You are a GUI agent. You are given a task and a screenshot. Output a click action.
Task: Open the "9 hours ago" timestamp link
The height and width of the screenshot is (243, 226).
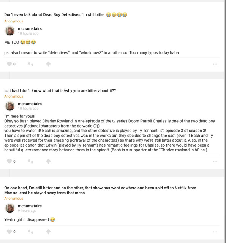coord(27,210)
